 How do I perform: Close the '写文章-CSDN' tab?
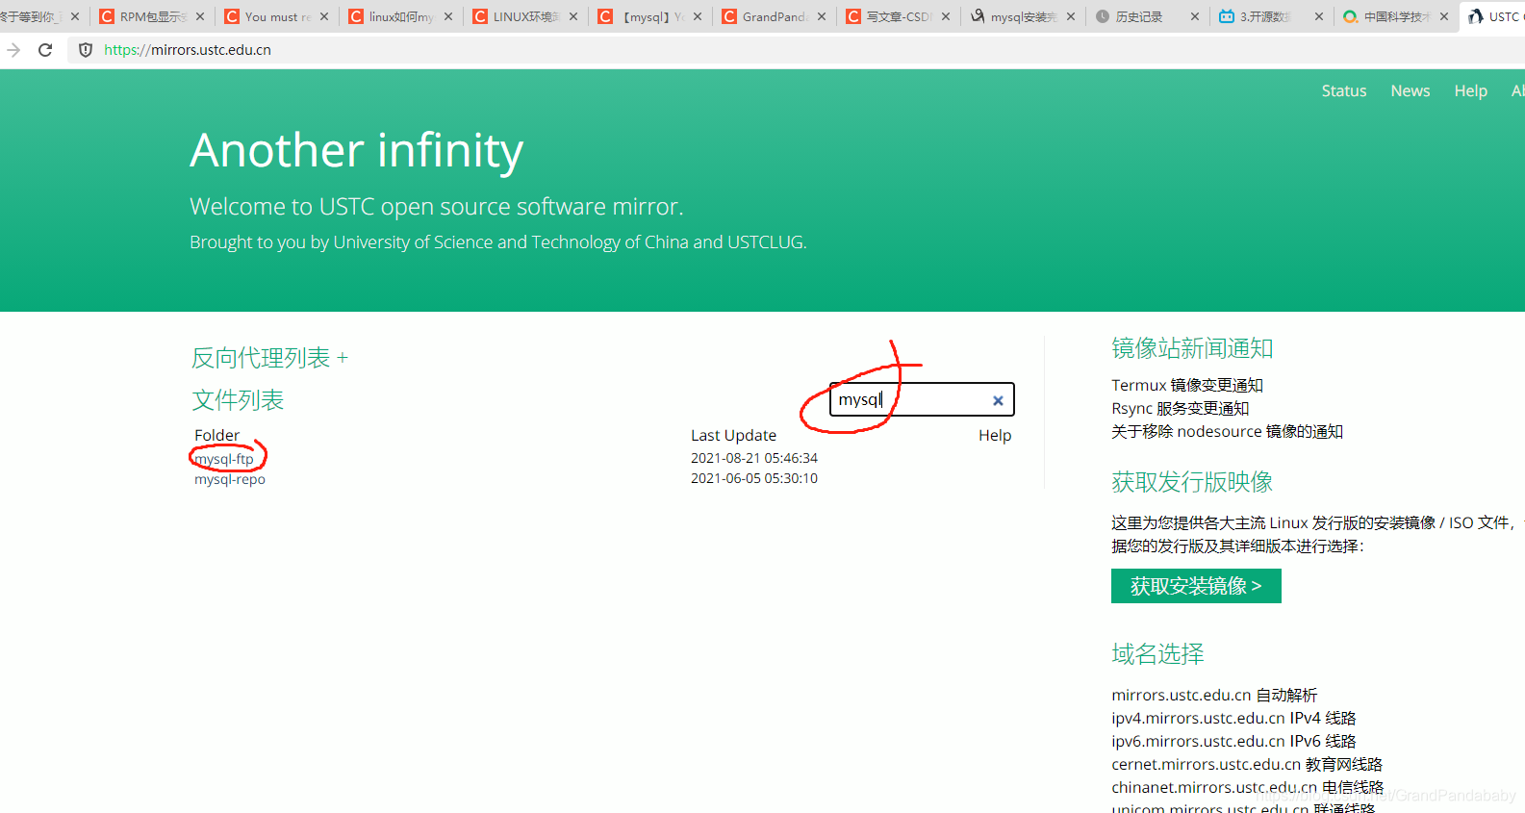946,16
